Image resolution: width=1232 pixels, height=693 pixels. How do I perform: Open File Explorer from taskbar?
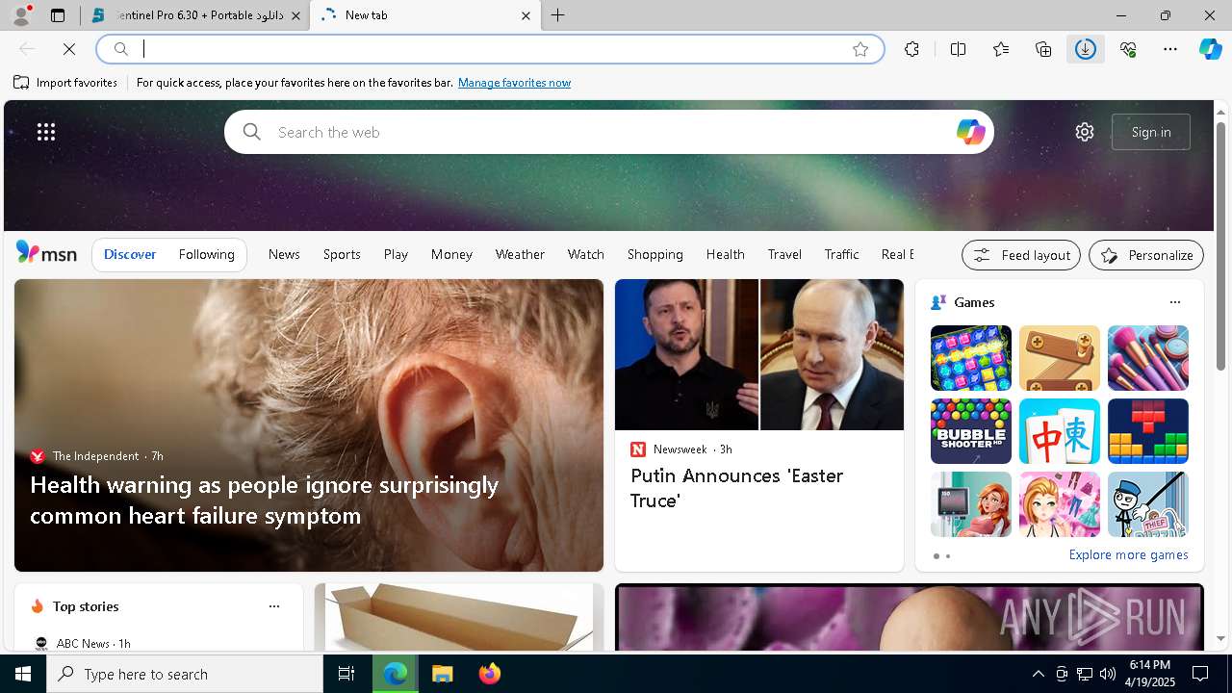pos(442,674)
